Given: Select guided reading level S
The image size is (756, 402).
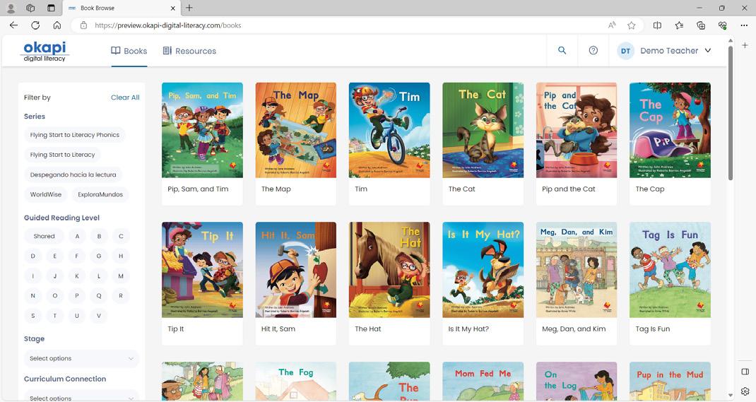Looking at the screenshot, I should coord(33,316).
